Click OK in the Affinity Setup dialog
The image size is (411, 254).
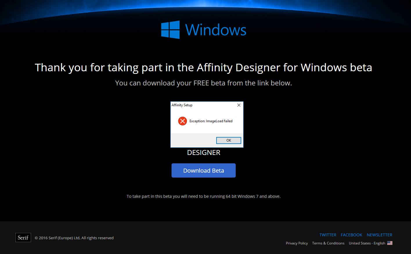click(x=228, y=140)
